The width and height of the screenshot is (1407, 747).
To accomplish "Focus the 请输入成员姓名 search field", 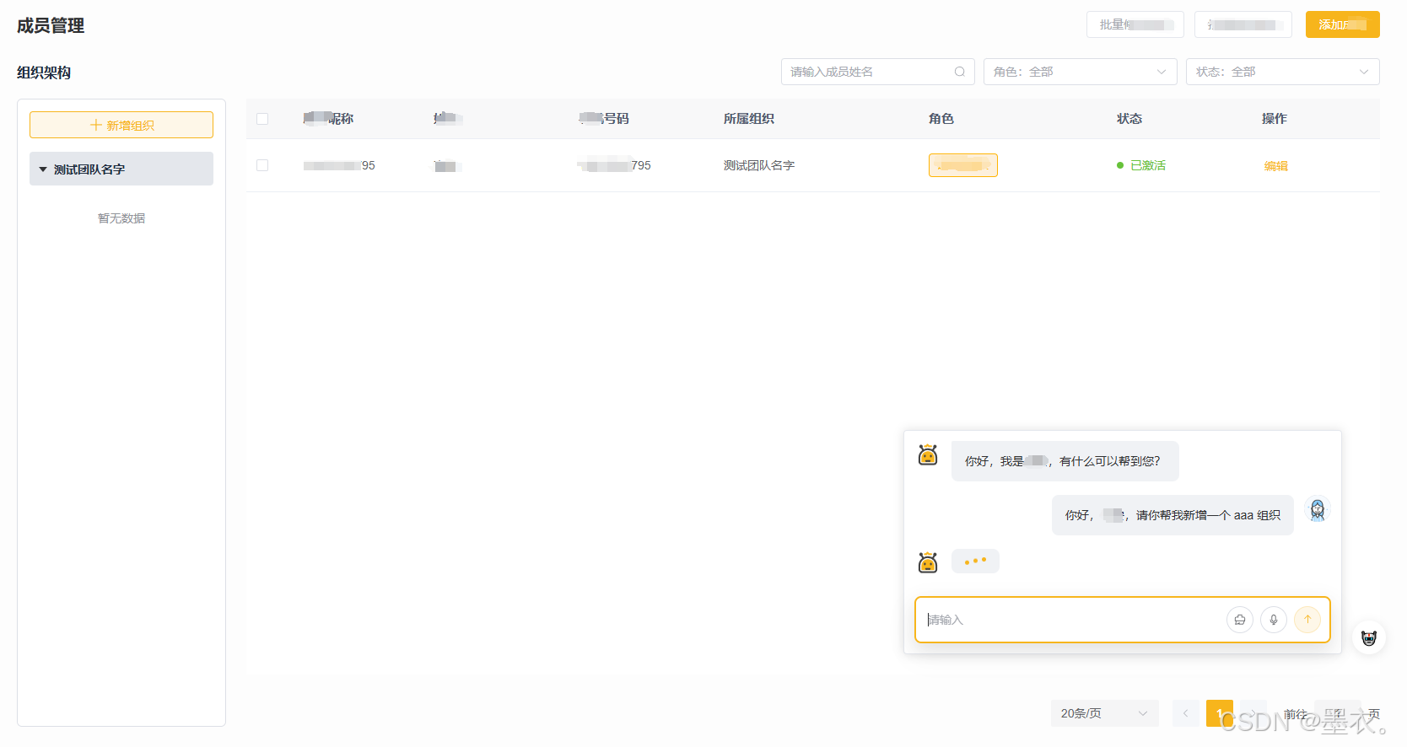I will (x=878, y=72).
